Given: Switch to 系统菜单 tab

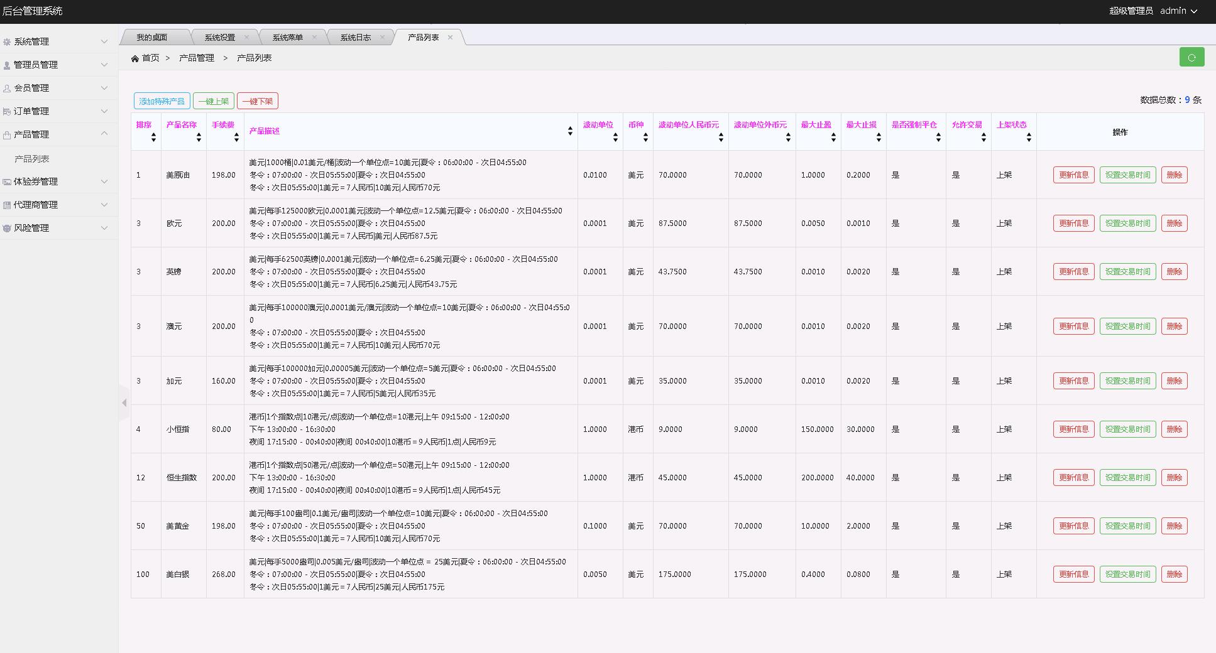Looking at the screenshot, I should 288,38.
